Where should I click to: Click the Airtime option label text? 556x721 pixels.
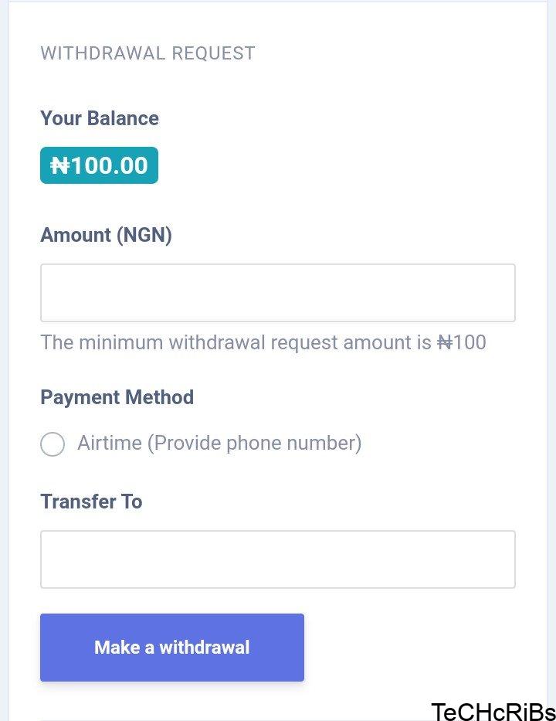(x=109, y=444)
